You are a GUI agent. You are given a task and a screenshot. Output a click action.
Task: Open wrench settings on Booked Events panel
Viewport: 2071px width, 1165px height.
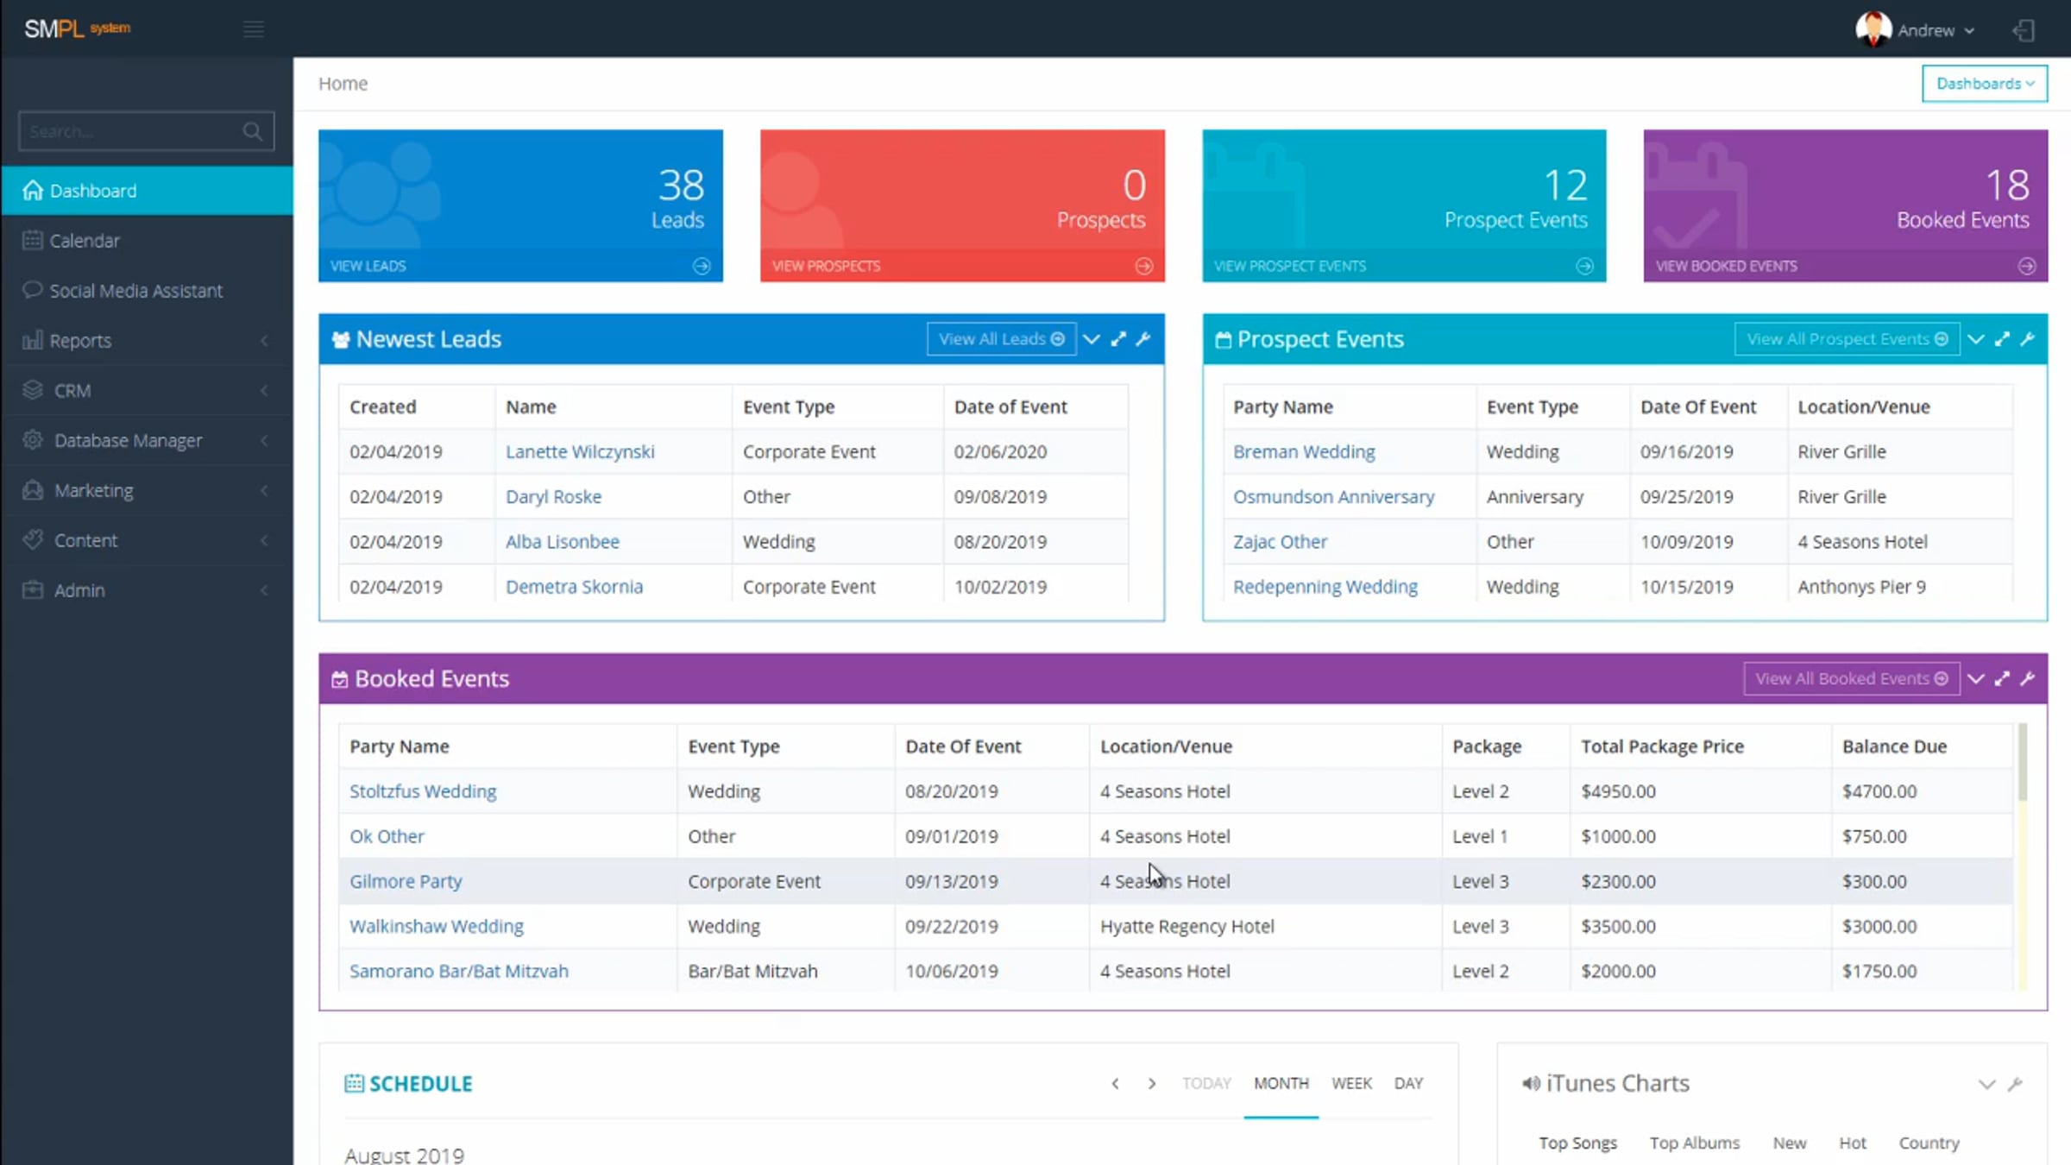point(2028,678)
